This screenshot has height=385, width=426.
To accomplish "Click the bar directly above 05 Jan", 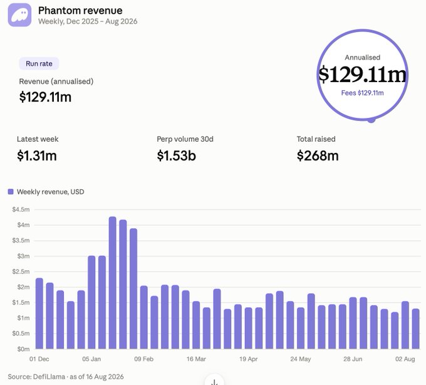I will [x=91, y=302].
